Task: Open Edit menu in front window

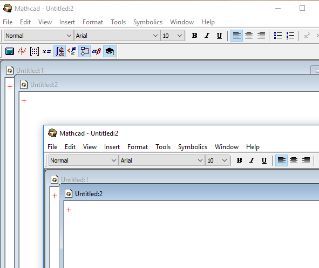Action: 70,147
